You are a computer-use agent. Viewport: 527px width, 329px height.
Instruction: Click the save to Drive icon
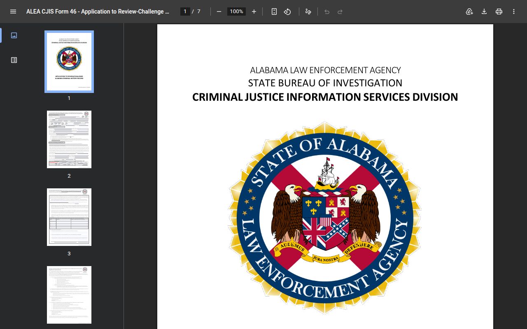click(x=469, y=12)
